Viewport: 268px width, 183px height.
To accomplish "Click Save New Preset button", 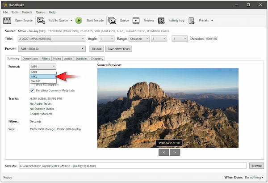I will coord(119,49).
